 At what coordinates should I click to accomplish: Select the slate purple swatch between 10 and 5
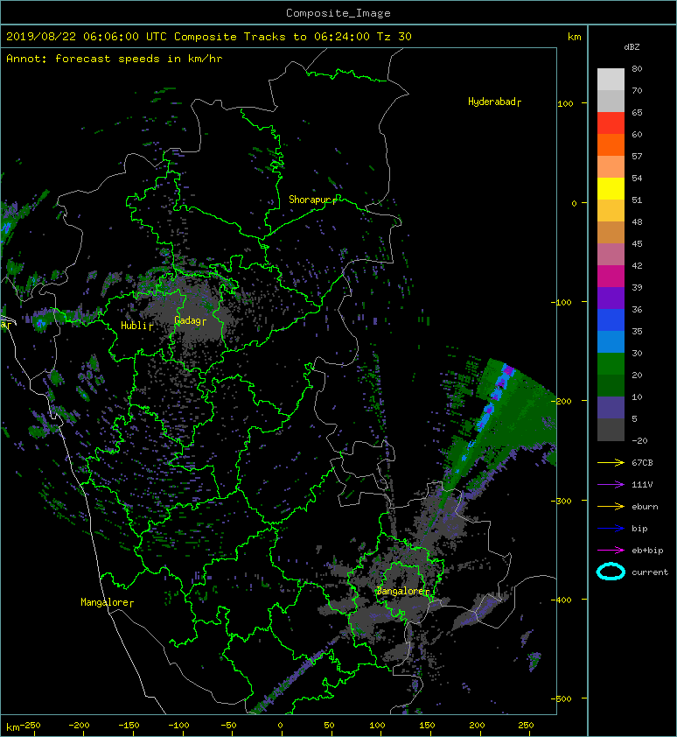tap(611, 408)
